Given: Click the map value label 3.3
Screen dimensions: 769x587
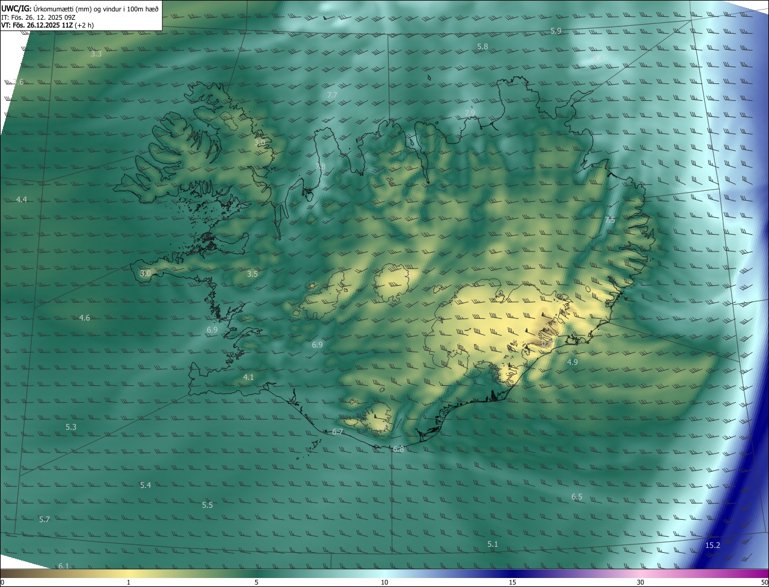Looking at the screenshot, I should point(96,54).
